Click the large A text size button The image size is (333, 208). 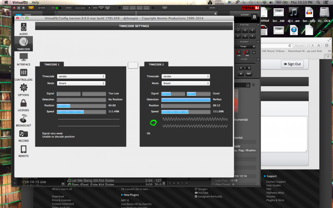point(318,46)
